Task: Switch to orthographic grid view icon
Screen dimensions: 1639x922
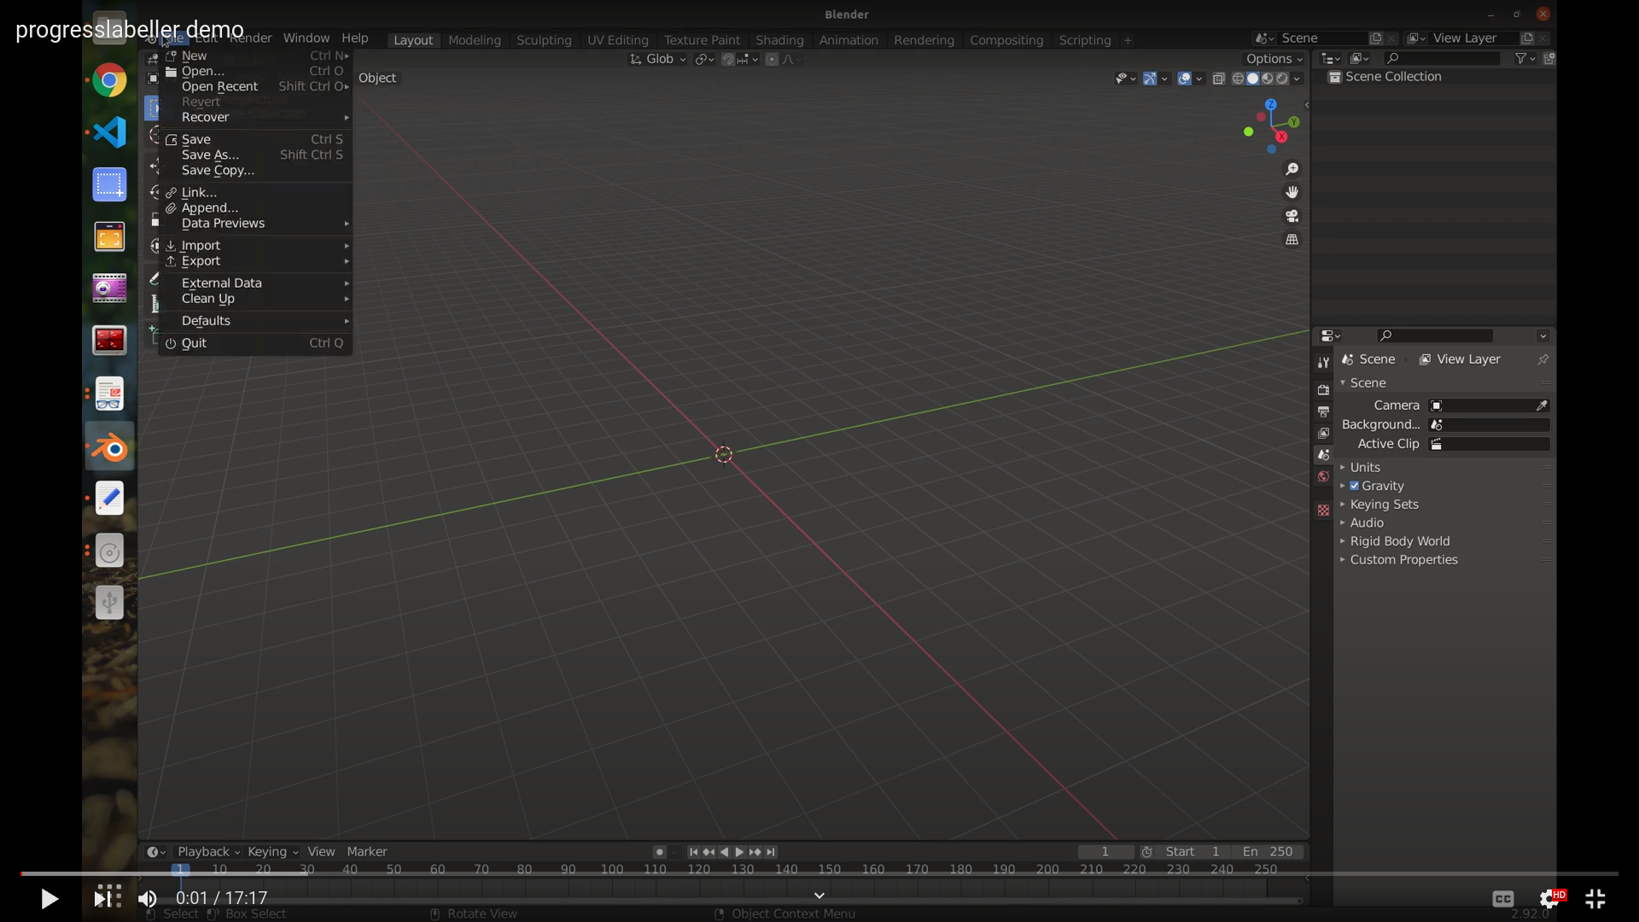Action: tap(1292, 240)
